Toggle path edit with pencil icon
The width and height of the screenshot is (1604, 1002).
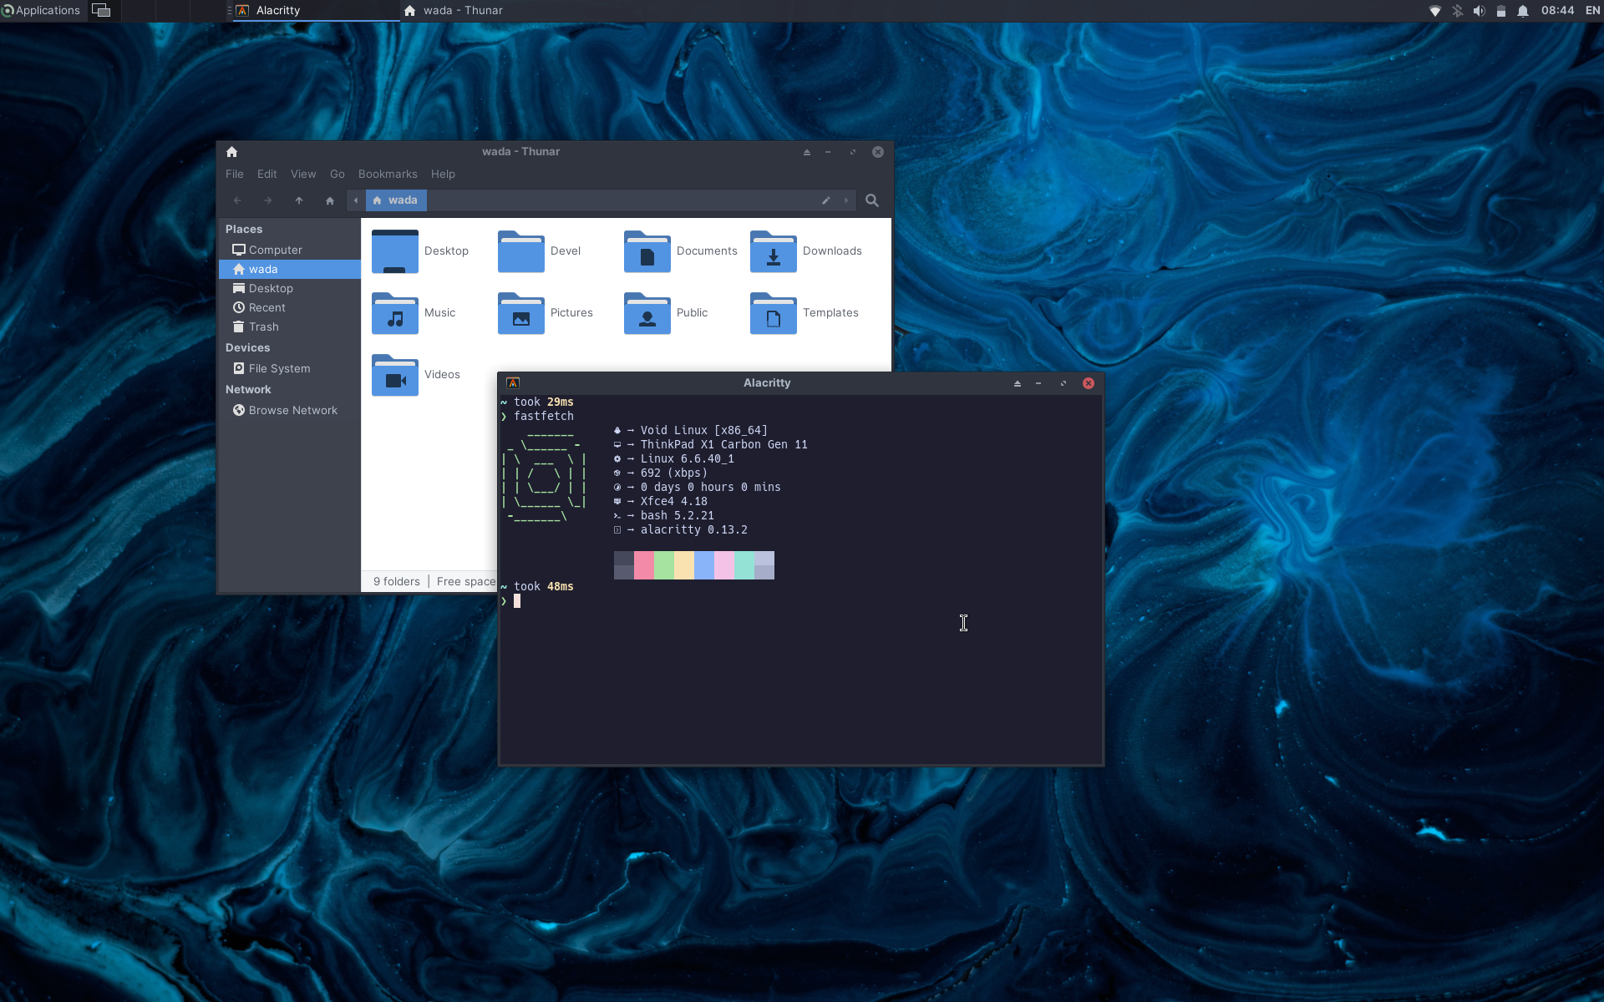825,200
